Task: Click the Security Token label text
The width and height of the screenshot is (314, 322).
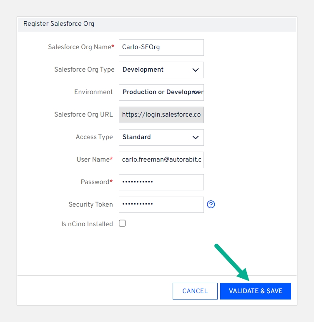Action: (x=90, y=205)
